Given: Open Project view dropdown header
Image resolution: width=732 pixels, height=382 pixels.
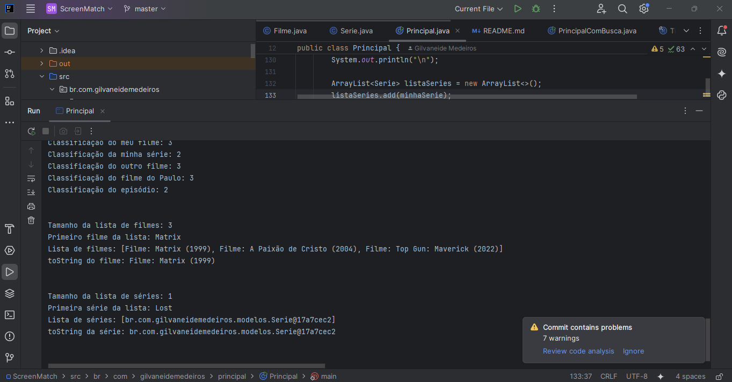Looking at the screenshot, I should click(44, 31).
